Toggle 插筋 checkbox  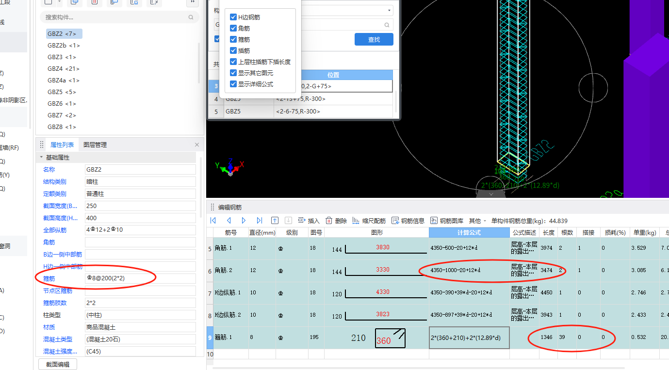tap(233, 50)
